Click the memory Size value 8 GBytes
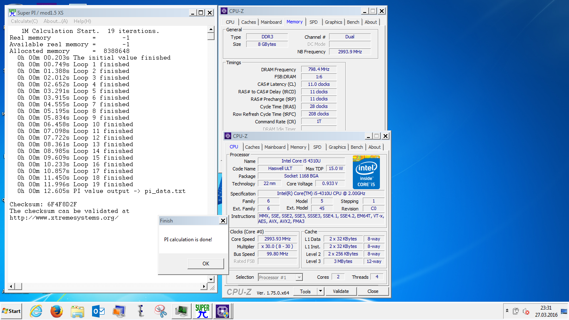Screen dimensions: 569x320 point(267,44)
